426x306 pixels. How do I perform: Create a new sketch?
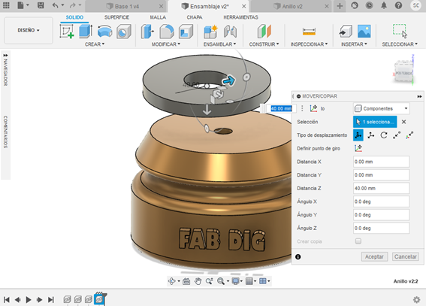click(67, 31)
